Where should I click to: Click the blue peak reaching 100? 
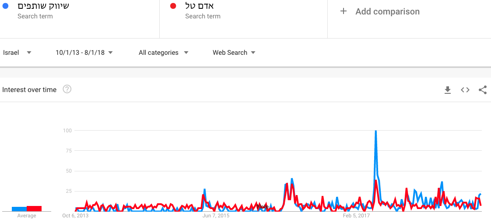pyautogui.click(x=375, y=131)
